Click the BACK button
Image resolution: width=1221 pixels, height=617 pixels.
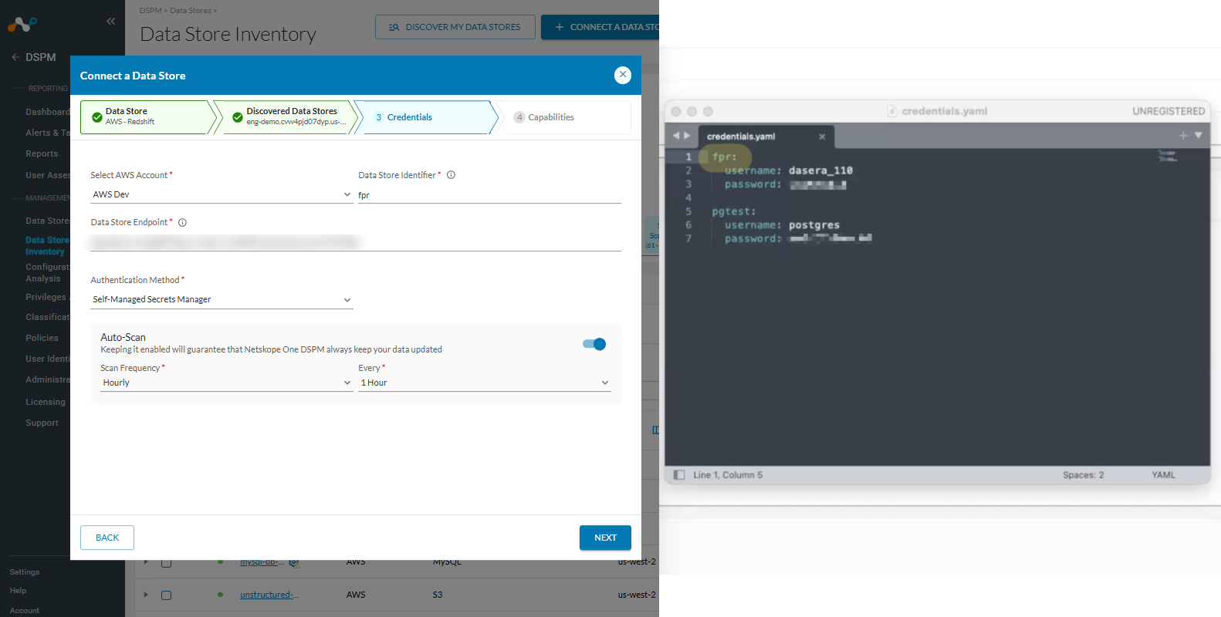click(x=107, y=538)
